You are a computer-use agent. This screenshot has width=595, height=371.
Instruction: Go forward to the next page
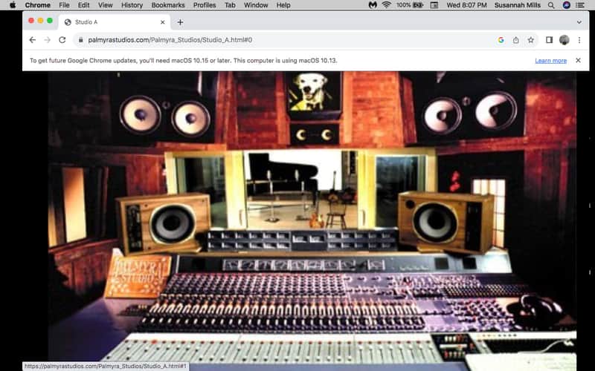click(47, 40)
